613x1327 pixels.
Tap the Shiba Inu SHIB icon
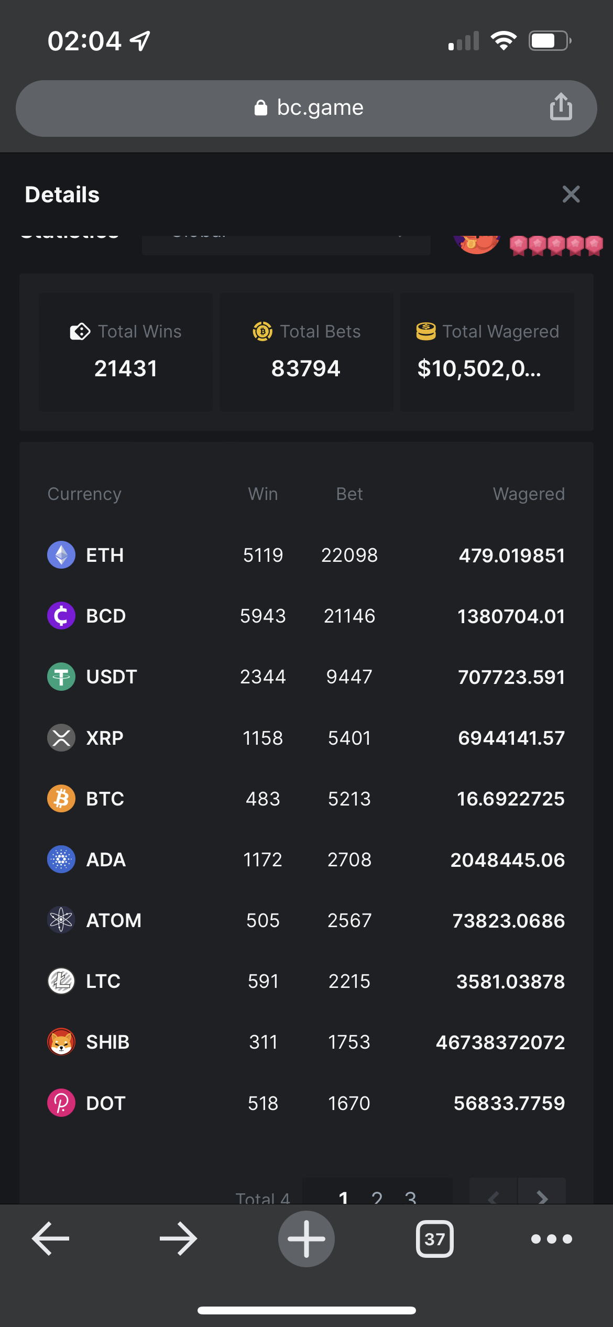[61, 1042]
